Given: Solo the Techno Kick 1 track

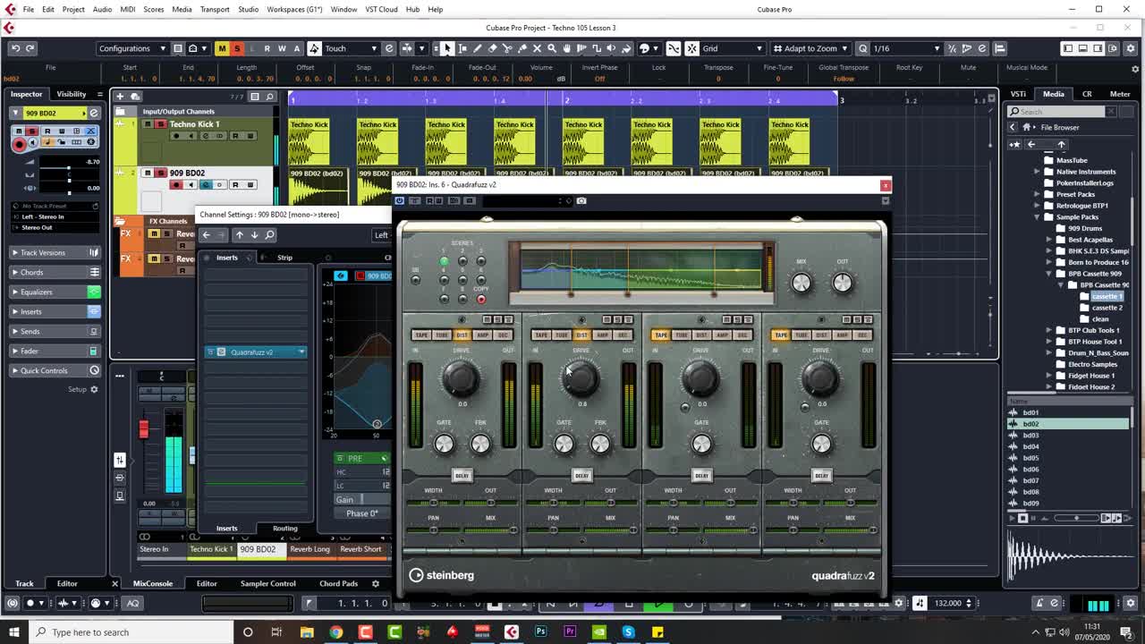Looking at the screenshot, I should 160,124.
